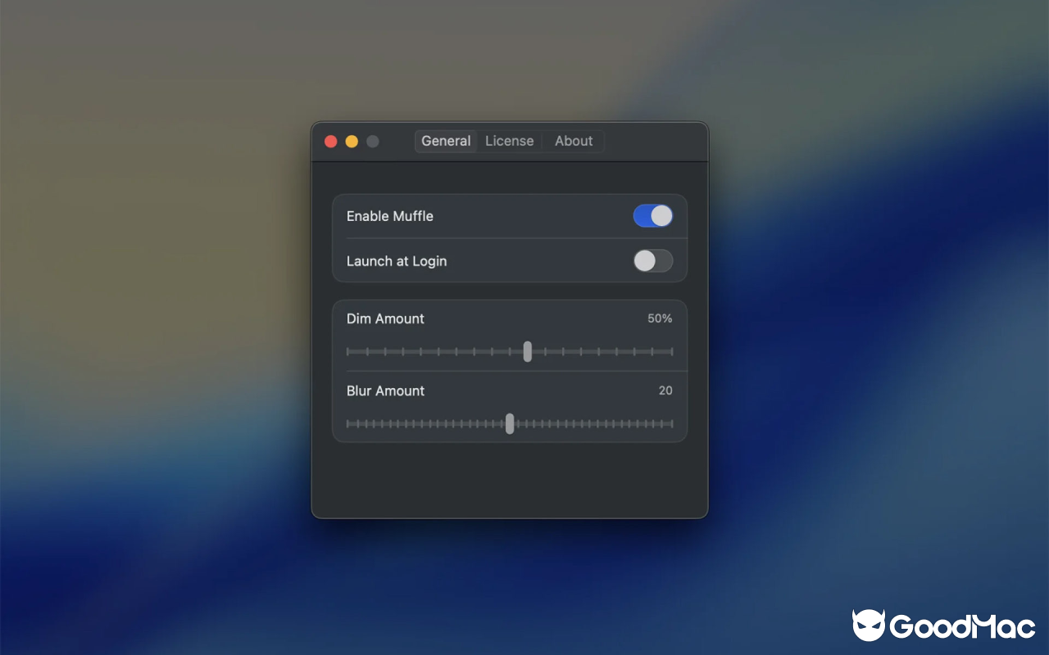Open the About tab
Image resolution: width=1049 pixels, height=655 pixels.
(573, 141)
